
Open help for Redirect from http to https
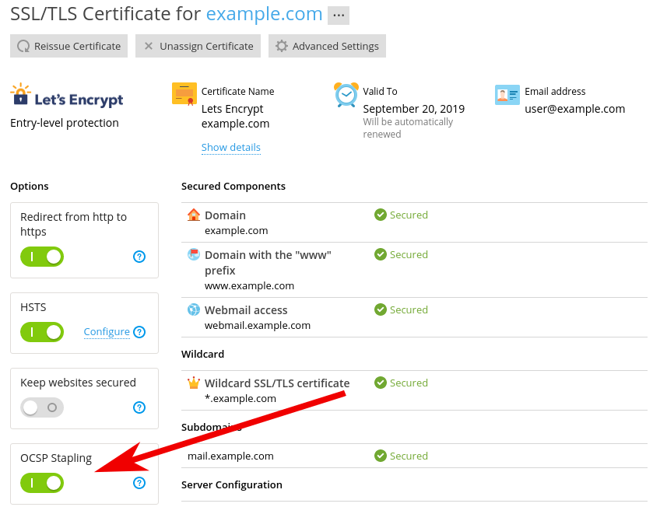pyautogui.click(x=139, y=257)
